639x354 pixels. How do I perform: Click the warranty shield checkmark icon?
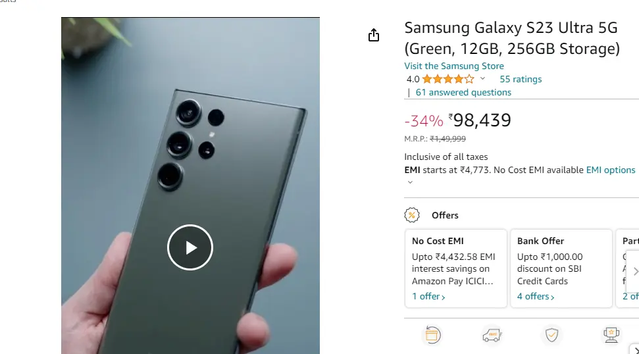coord(551,335)
